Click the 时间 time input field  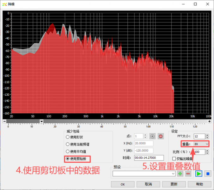149,158
